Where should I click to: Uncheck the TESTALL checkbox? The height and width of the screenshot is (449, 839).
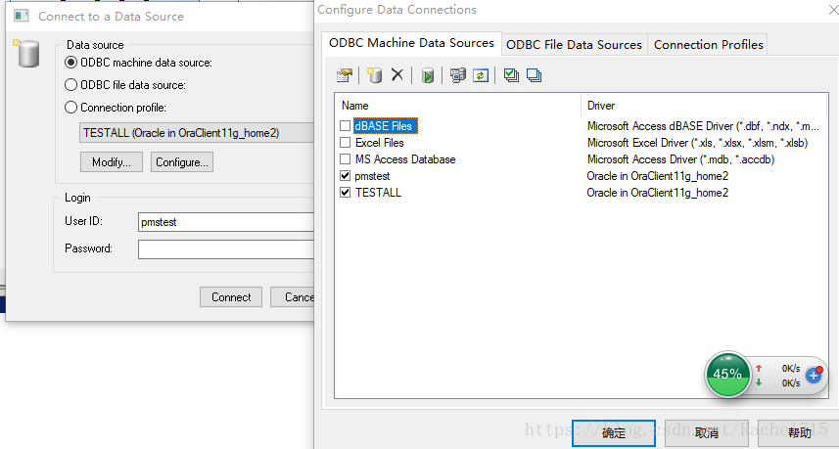pyautogui.click(x=346, y=193)
